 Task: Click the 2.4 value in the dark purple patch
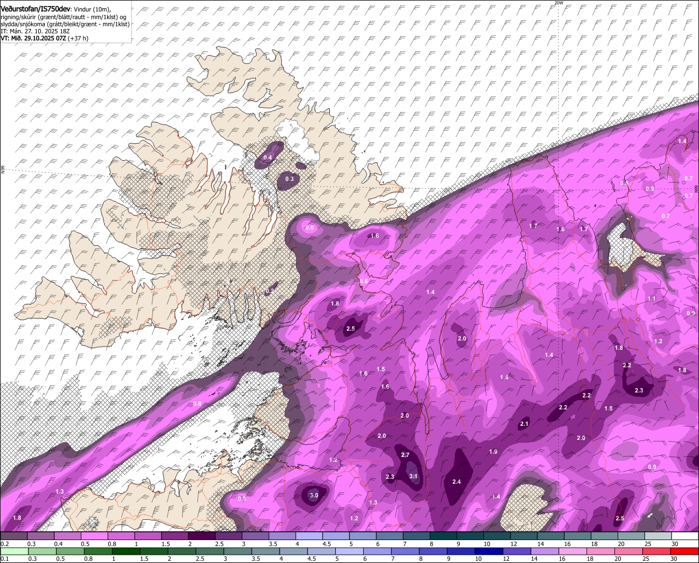coord(457,482)
